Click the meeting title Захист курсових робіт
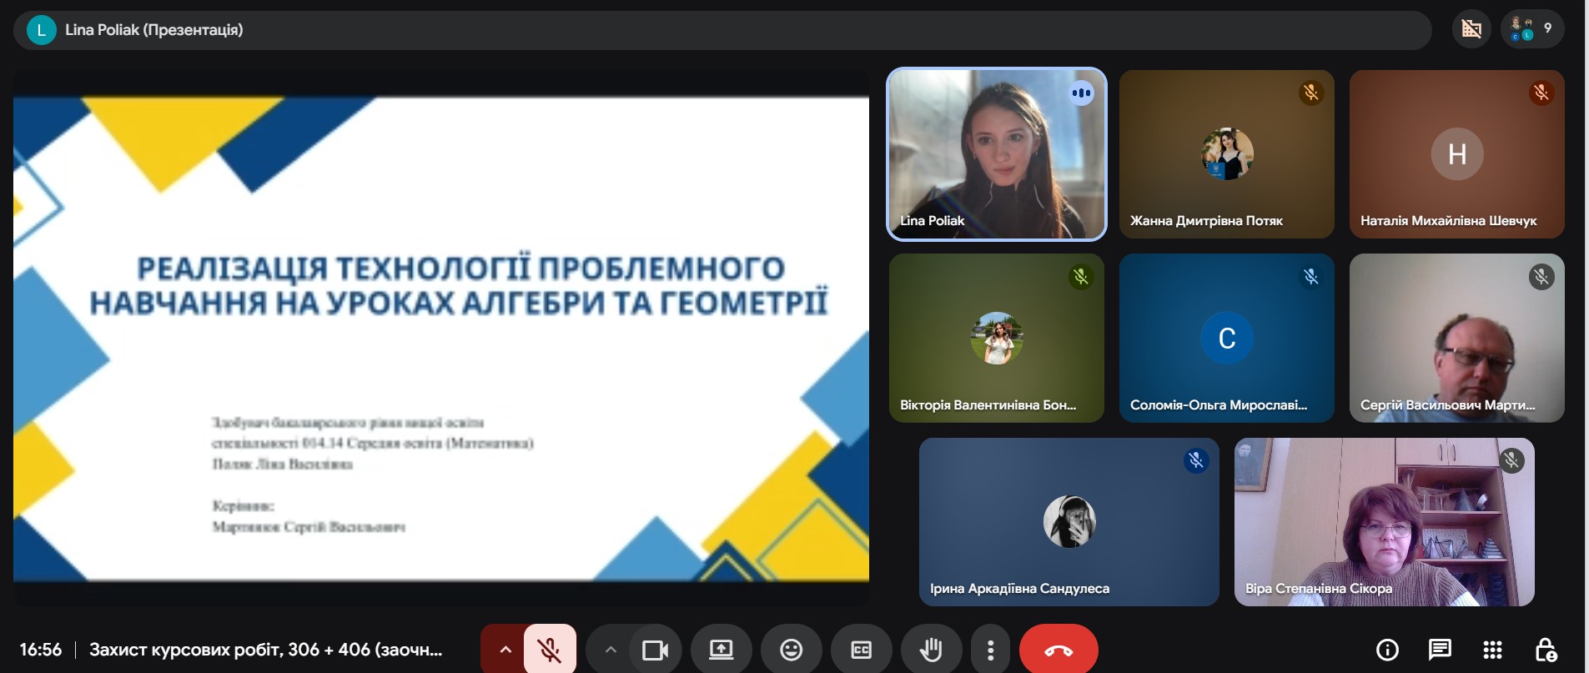Viewport: 1589px width, 673px height. 266,650
